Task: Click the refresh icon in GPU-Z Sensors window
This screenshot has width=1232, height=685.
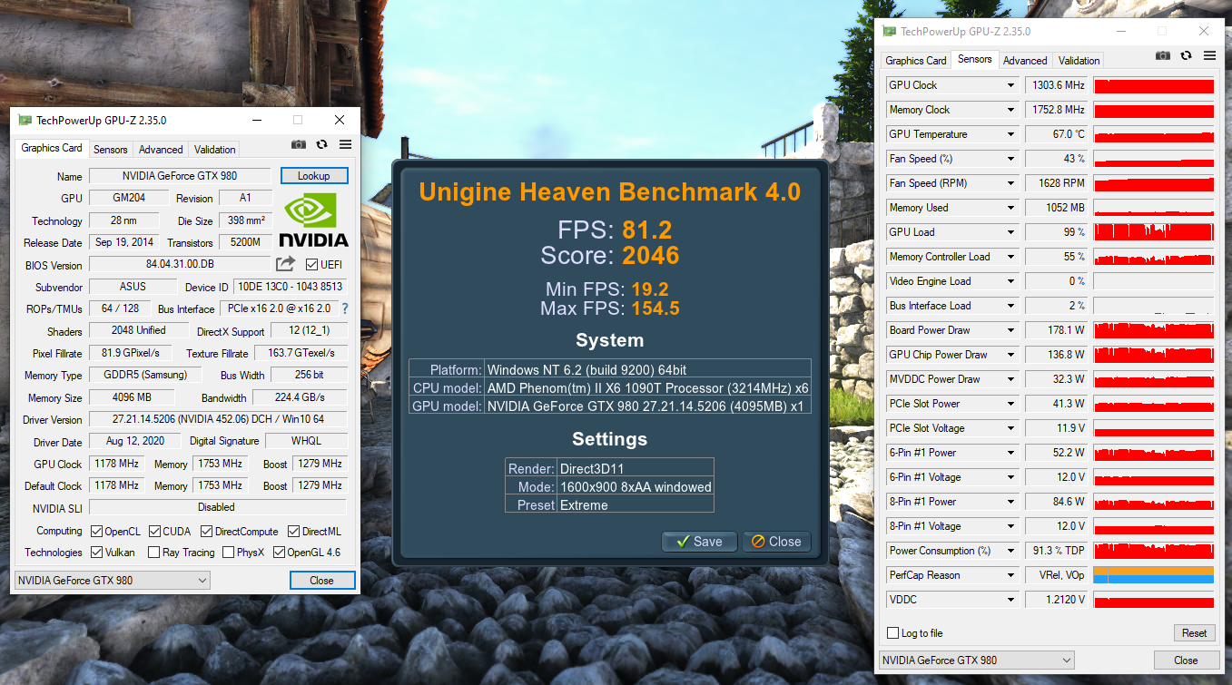Action: click(x=1186, y=55)
